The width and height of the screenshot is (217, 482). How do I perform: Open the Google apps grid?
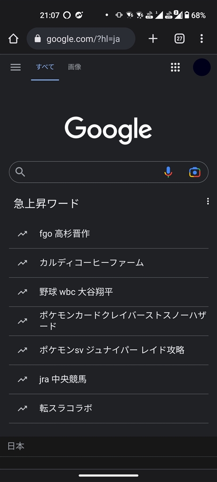175,67
